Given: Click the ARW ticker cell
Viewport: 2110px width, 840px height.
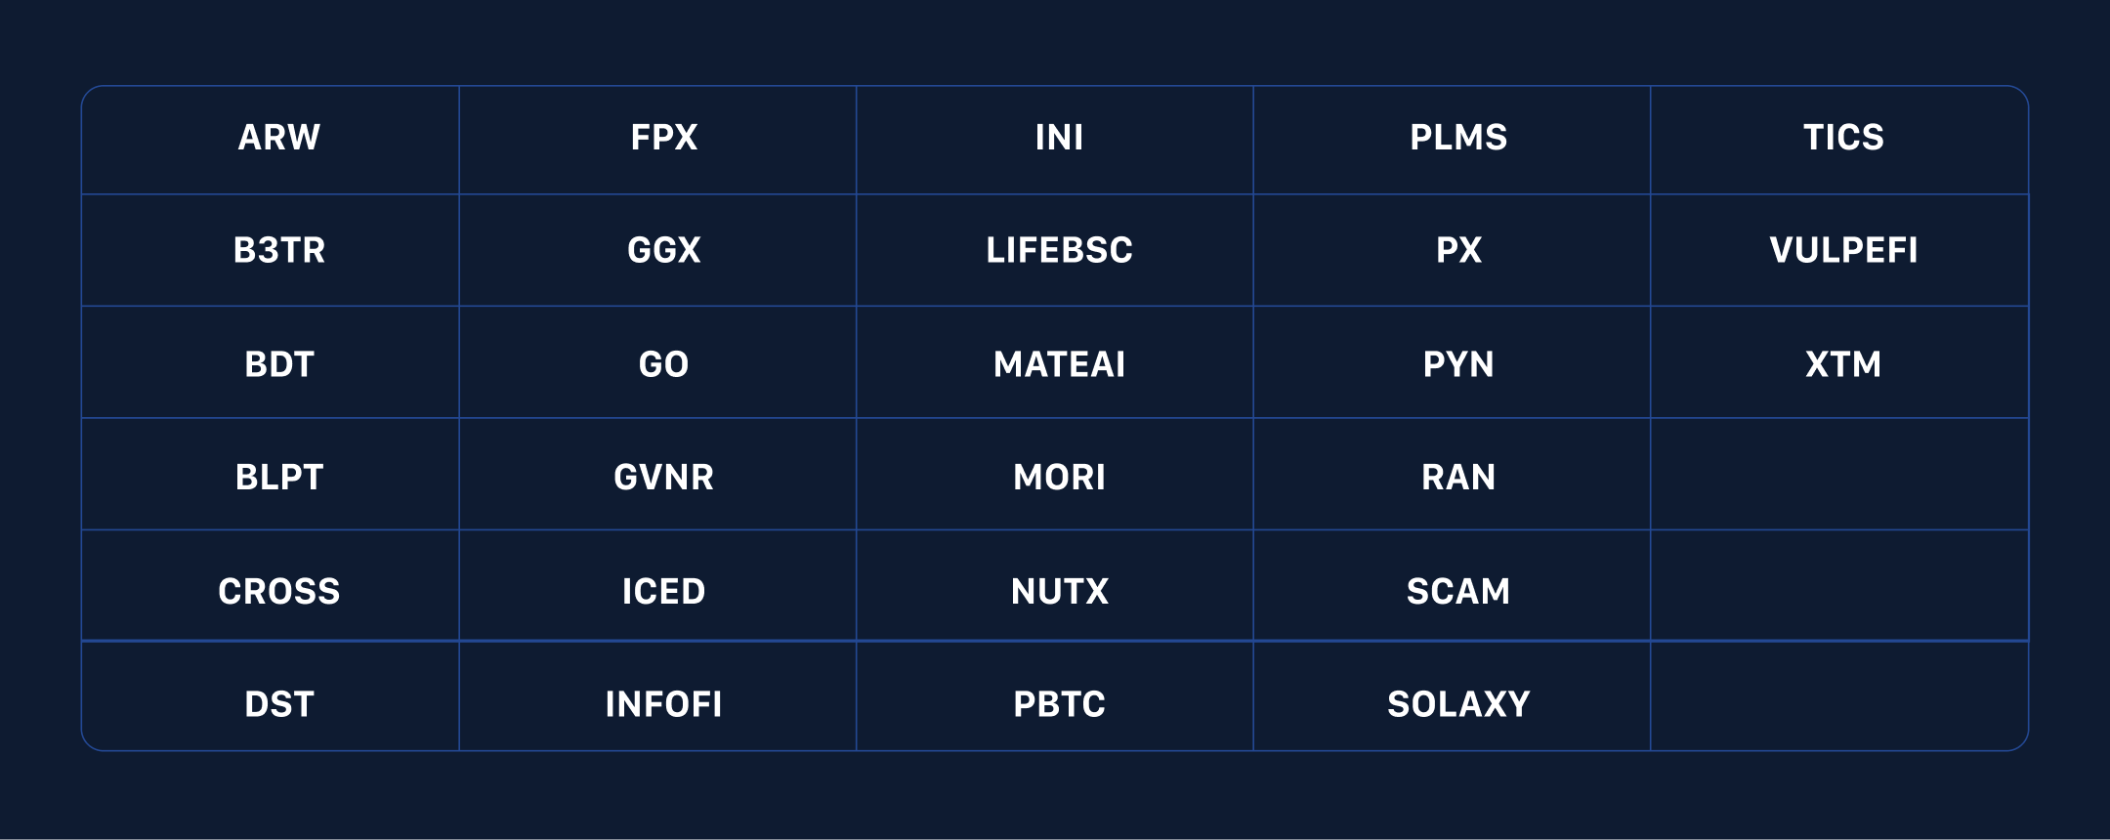Looking at the screenshot, I should click(279, 138).
